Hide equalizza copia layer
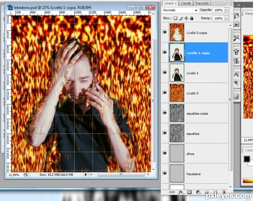253x201 pixels. (x=165, y=113)
